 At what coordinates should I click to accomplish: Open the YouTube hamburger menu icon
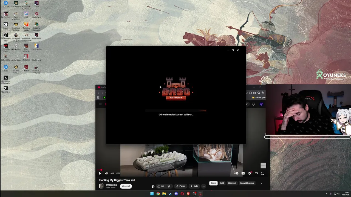100,104
